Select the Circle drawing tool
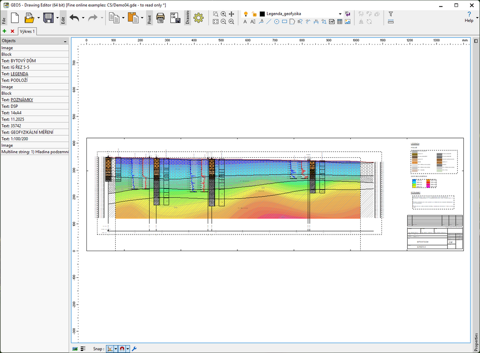Image resolution: width=480 pixels, height=353 pixels. 276,22
